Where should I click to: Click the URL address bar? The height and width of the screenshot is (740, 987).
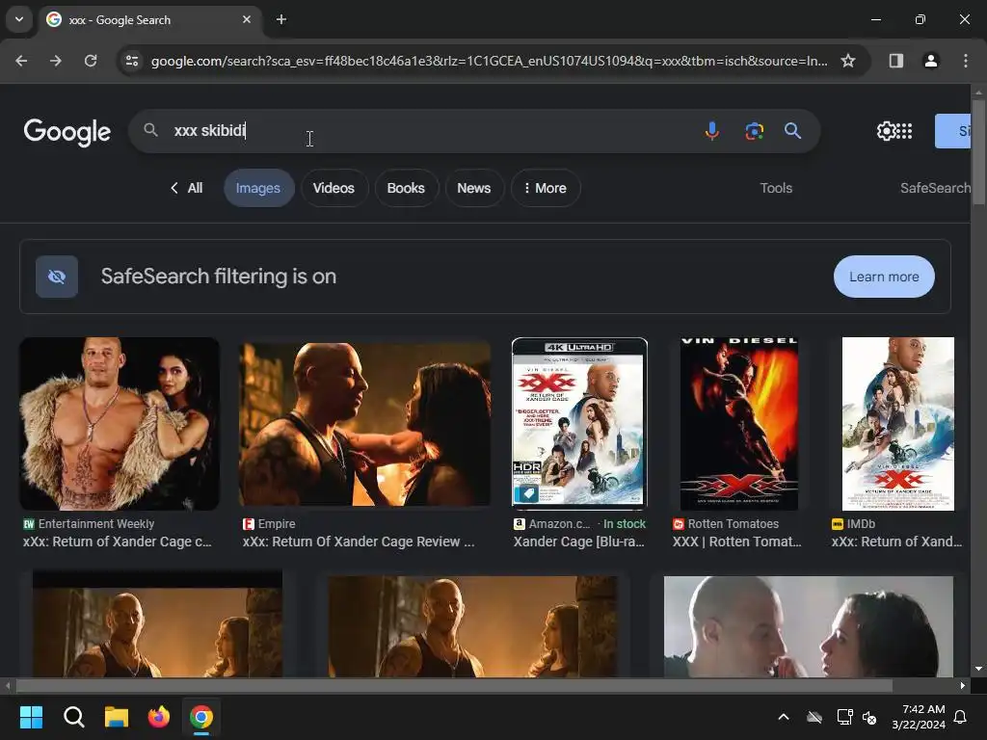pyautogui.click(x=489, y=61)
